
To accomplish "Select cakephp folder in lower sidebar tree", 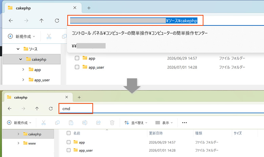I will pyautogui.click(x=28, y=134).
